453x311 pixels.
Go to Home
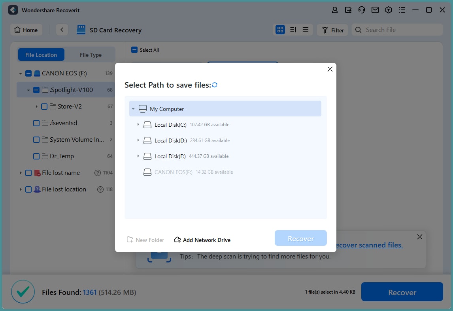pos(26,30)
